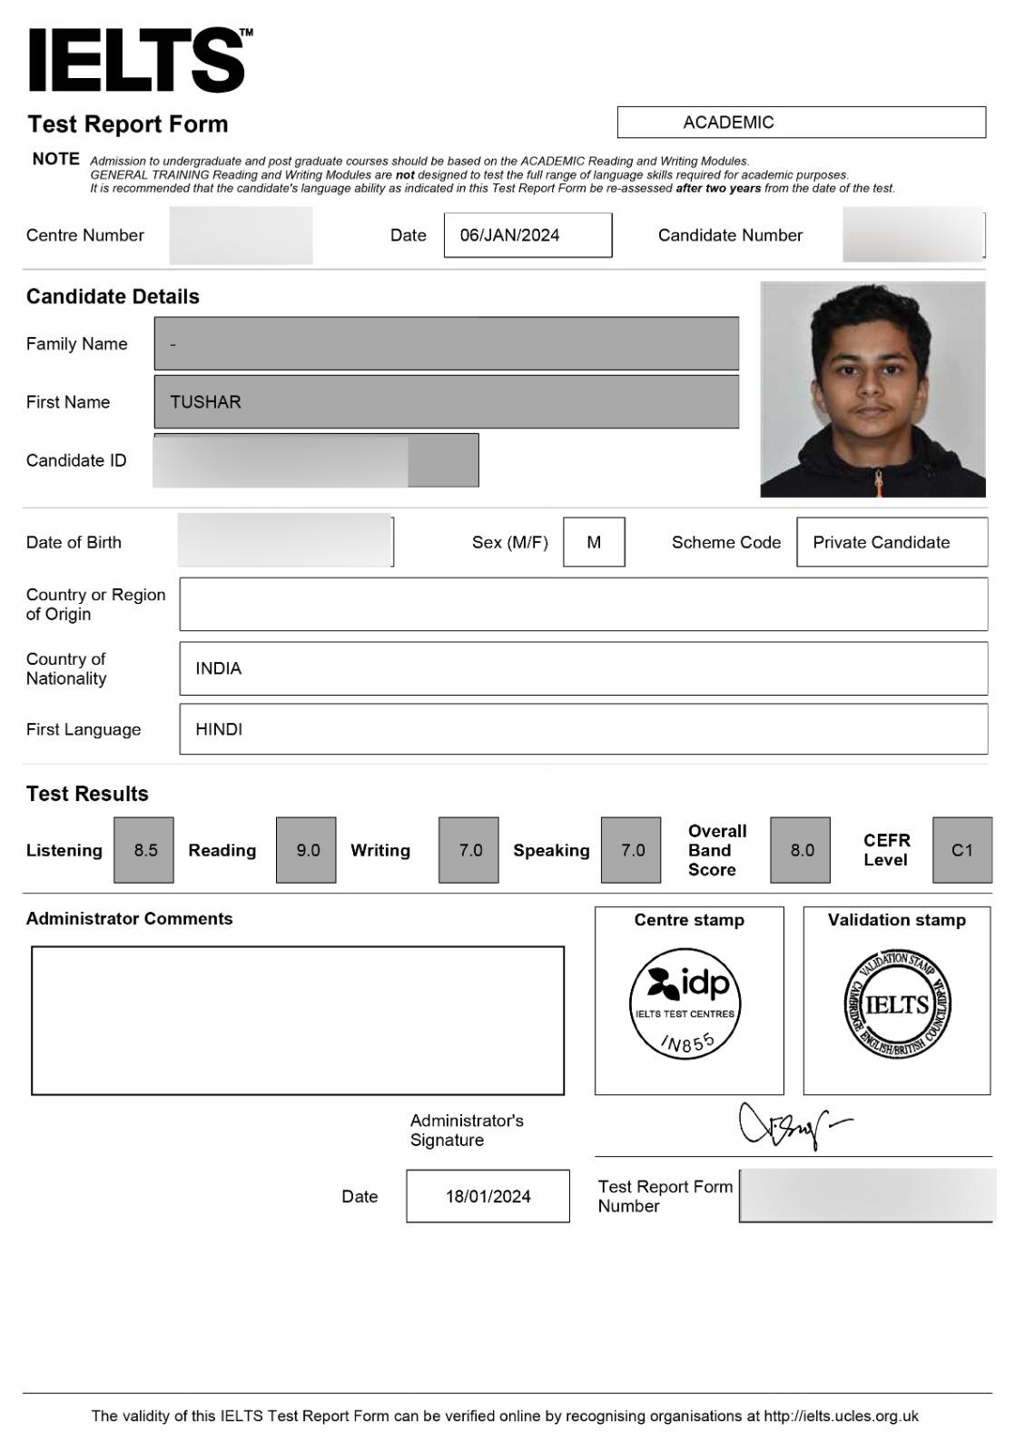Click the IELTS logo at the top
The image size is (1015, 1453).
140,60
